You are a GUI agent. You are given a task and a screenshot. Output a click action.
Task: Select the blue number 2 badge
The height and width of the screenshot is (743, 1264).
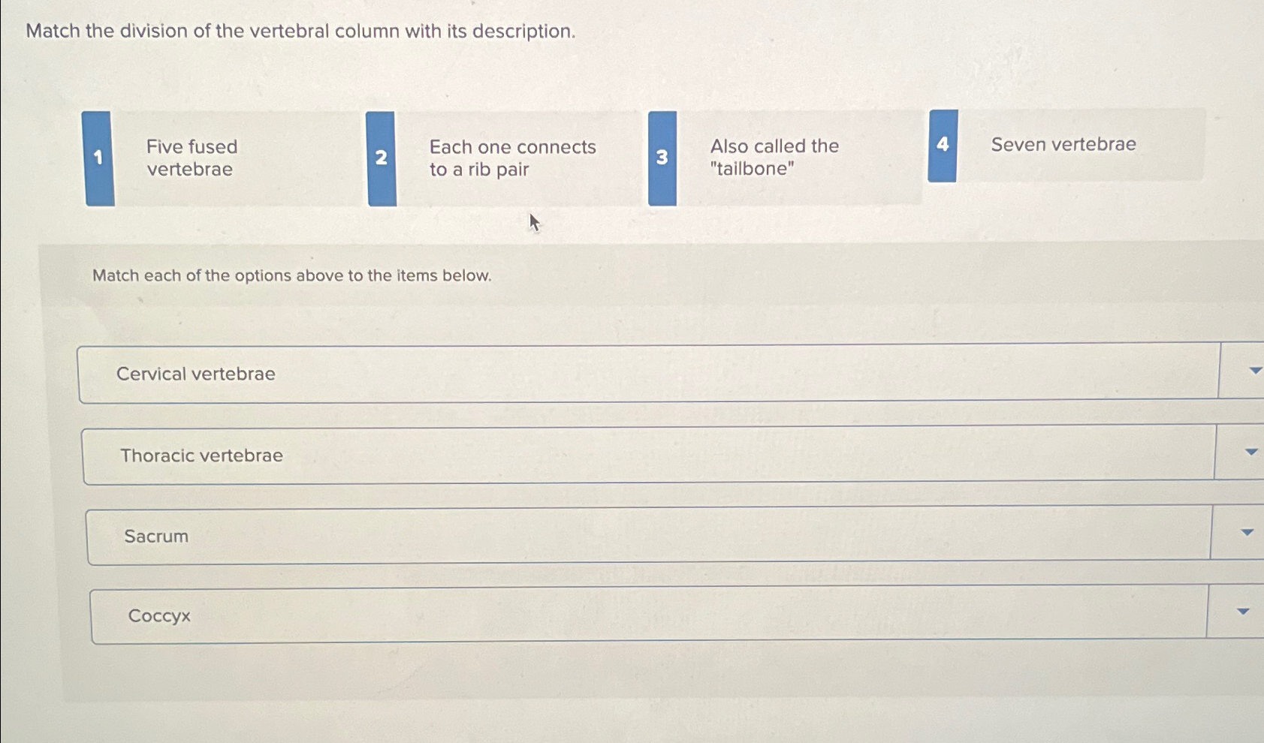380,158
